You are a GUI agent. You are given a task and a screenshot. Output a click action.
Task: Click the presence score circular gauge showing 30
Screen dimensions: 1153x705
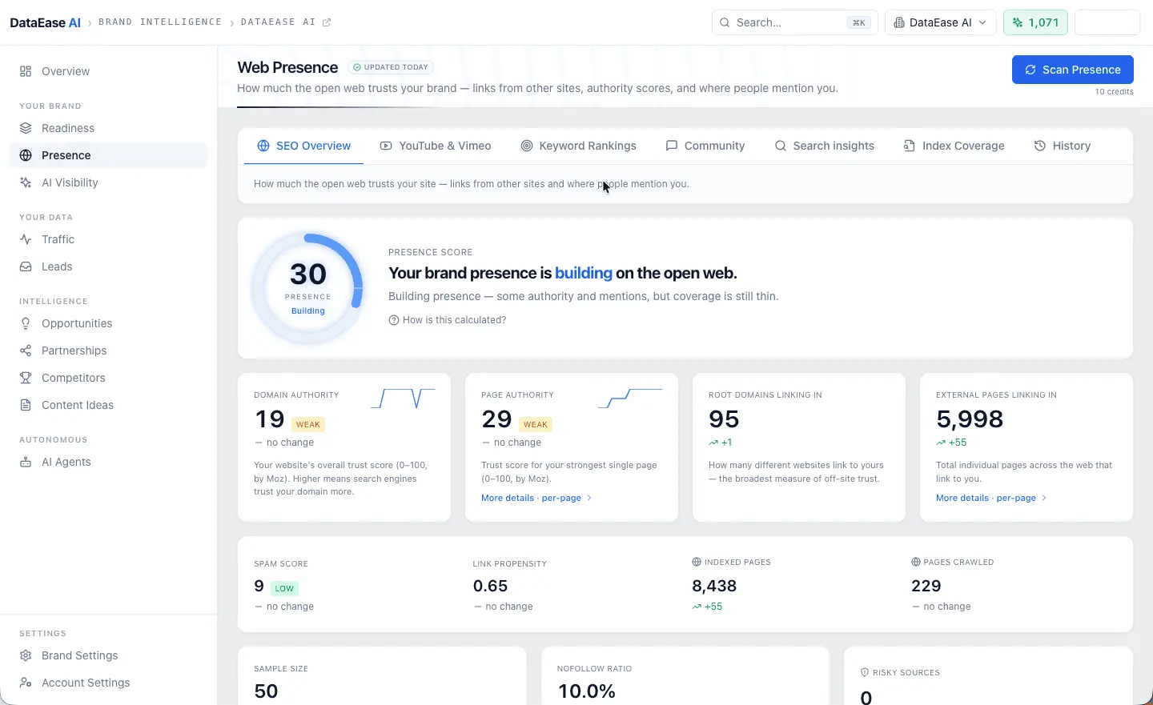pyautogui.click(x=308, y=288)
